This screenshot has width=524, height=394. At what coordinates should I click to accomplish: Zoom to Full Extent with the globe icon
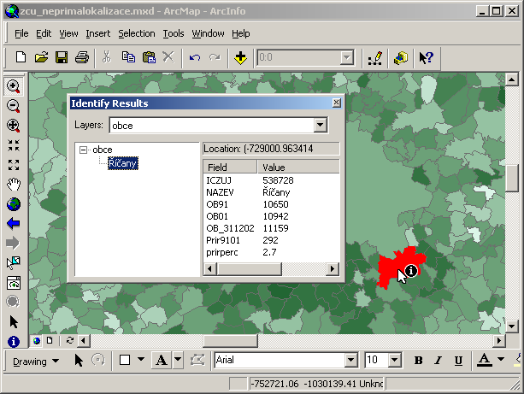click(x=14, y=204)
